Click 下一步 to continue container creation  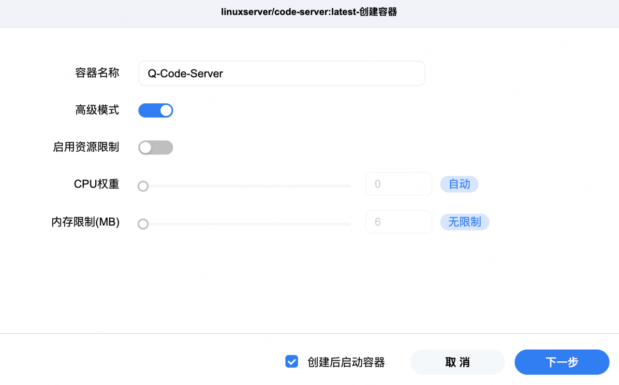pos(562,362)
